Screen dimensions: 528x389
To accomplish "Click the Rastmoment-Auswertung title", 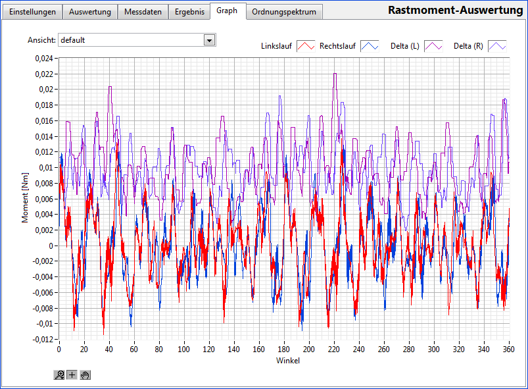I will [x=455, y=10].
